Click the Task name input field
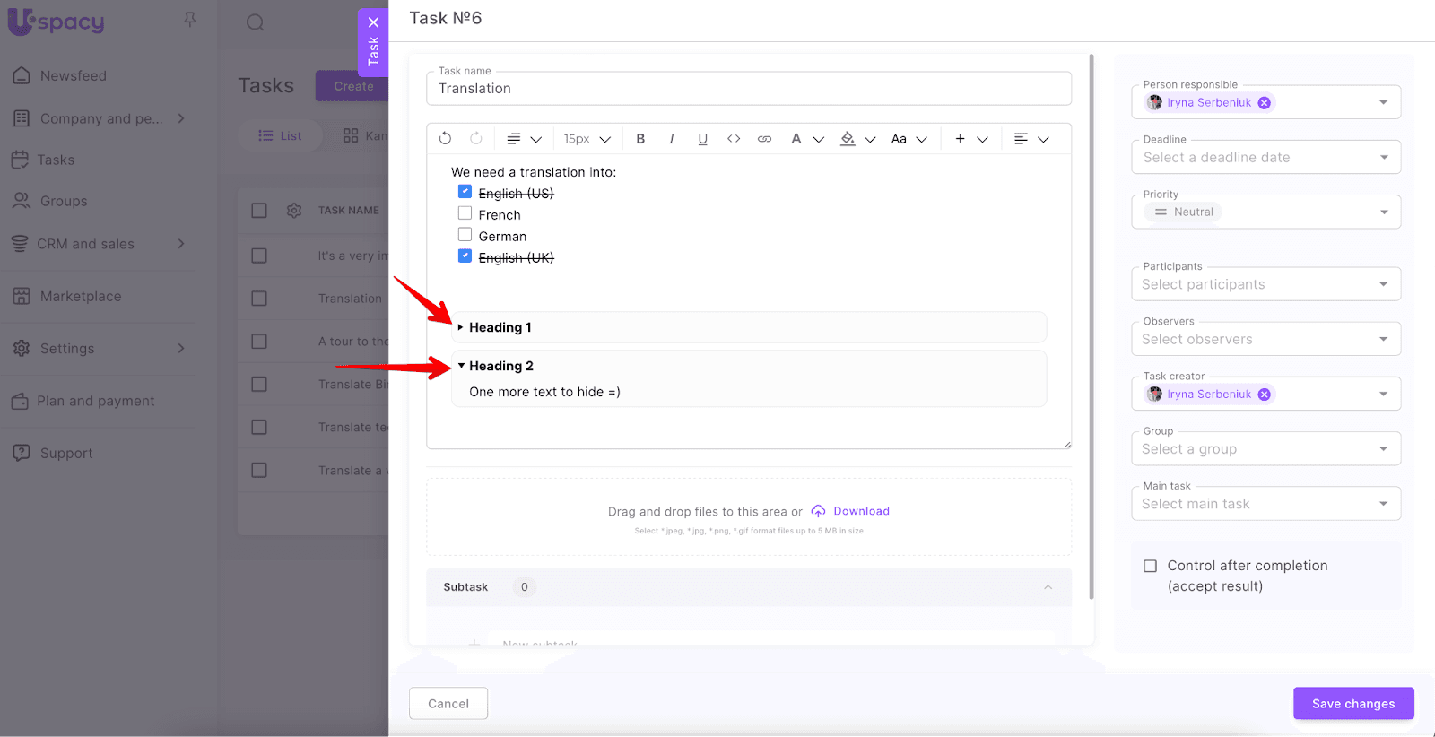Screen dimensions: 1435x737 click(x=748, y=89)
